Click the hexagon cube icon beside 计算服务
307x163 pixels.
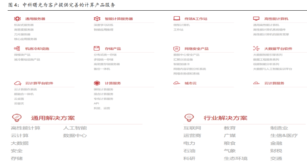click(97, 83)
